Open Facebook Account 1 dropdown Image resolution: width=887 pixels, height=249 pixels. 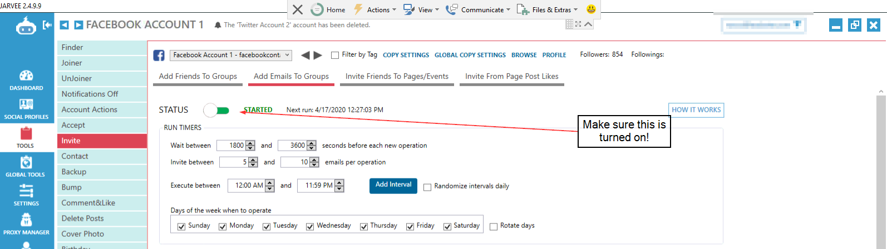pos(231,55)
